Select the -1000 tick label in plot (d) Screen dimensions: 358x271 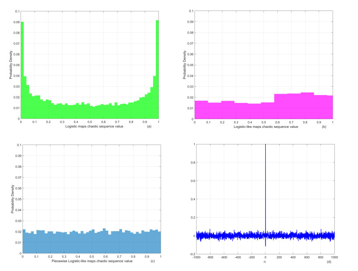point(196,257)
